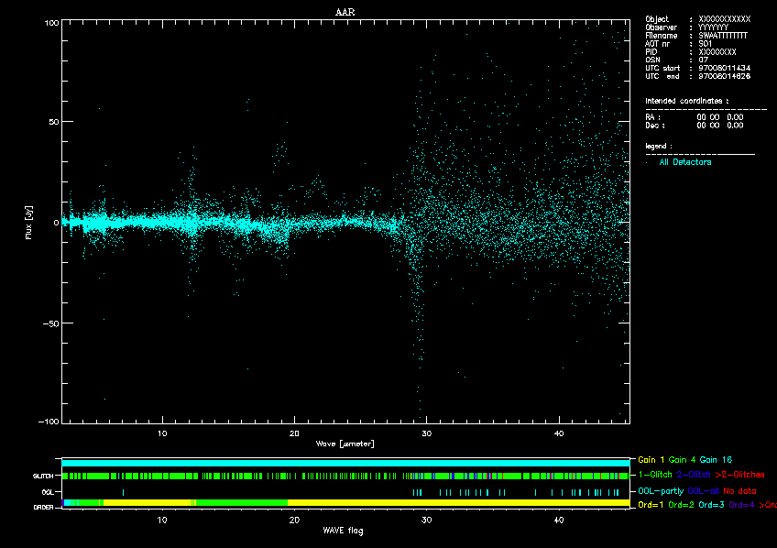Click the '1-Glitch' legend label

[x=653, y=475]
